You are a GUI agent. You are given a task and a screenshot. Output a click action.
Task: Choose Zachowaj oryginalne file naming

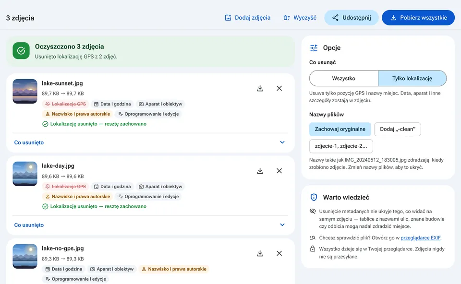click(340, 129)
